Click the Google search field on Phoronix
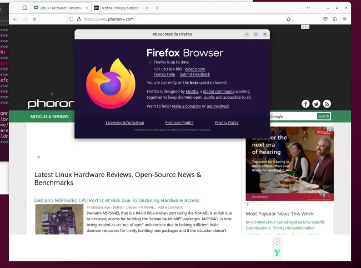The width and height of the screenshot is (361, 268). coord(293,117)
